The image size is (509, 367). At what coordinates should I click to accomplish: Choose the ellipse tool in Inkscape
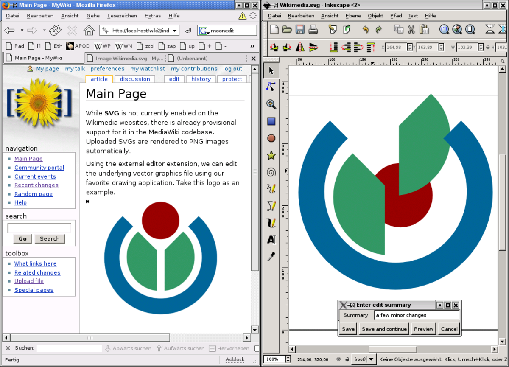tap(271, 138)
